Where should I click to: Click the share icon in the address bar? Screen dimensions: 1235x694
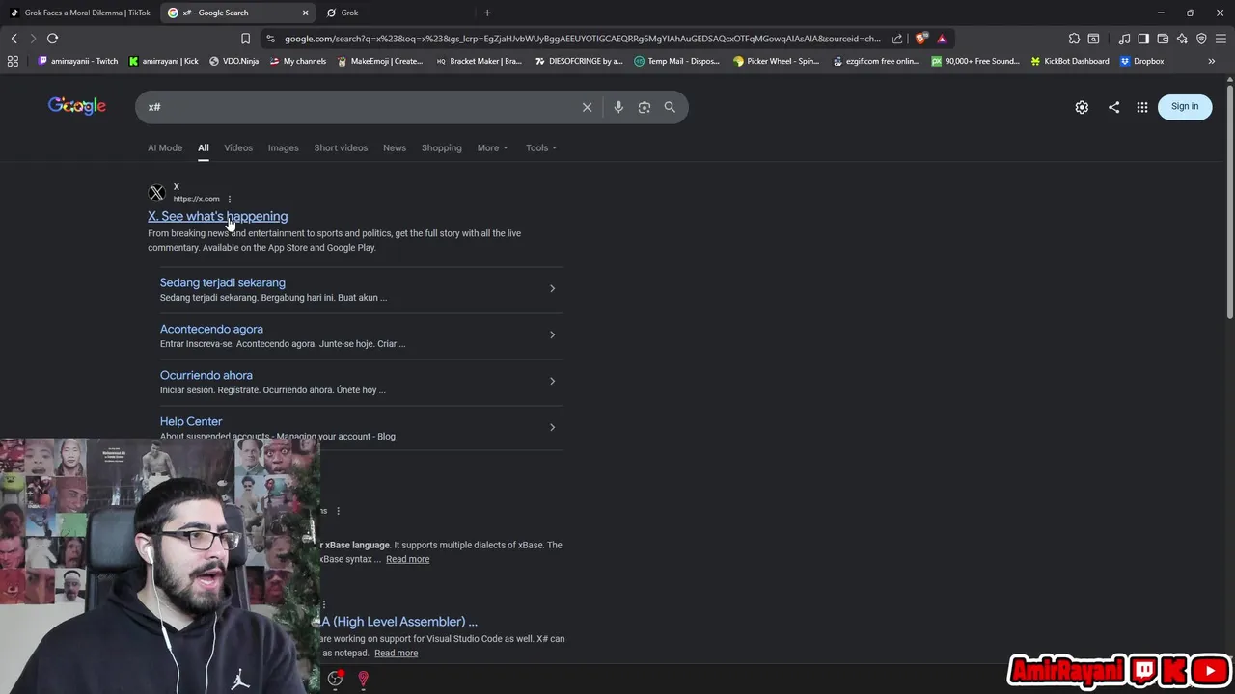[x=897, y=39]
